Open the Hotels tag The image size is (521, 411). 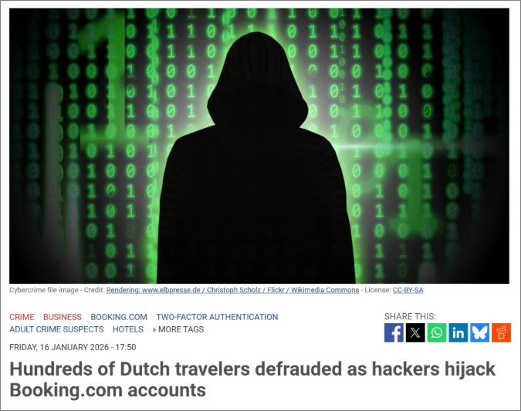click(128, 329)
